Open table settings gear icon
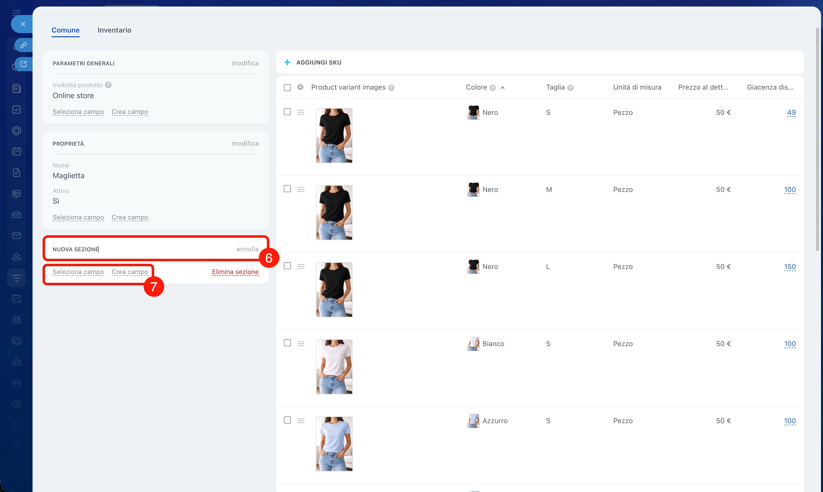This screenshot has width=823, height=492. coord(300,87)
